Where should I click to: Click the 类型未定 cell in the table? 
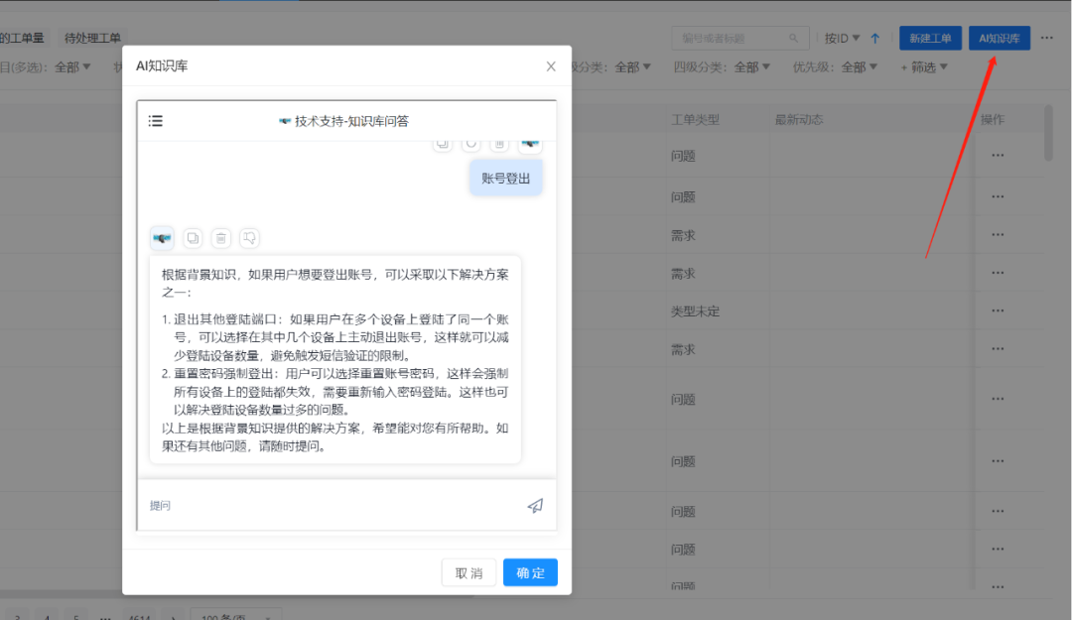(695, 311)
